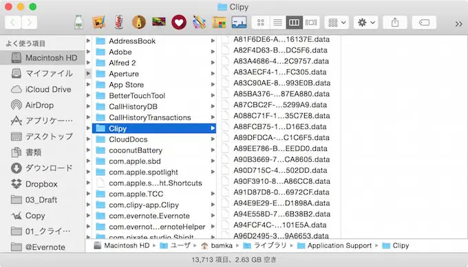Click Clipy in the path bar

pos(396,246)
